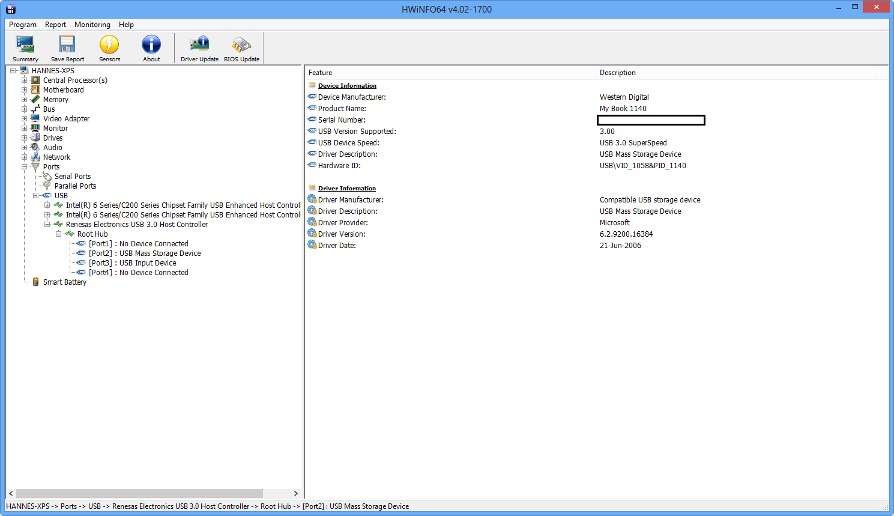Expand the Drives node
Screen dimensions: 894x516
[x=25, y=138]
